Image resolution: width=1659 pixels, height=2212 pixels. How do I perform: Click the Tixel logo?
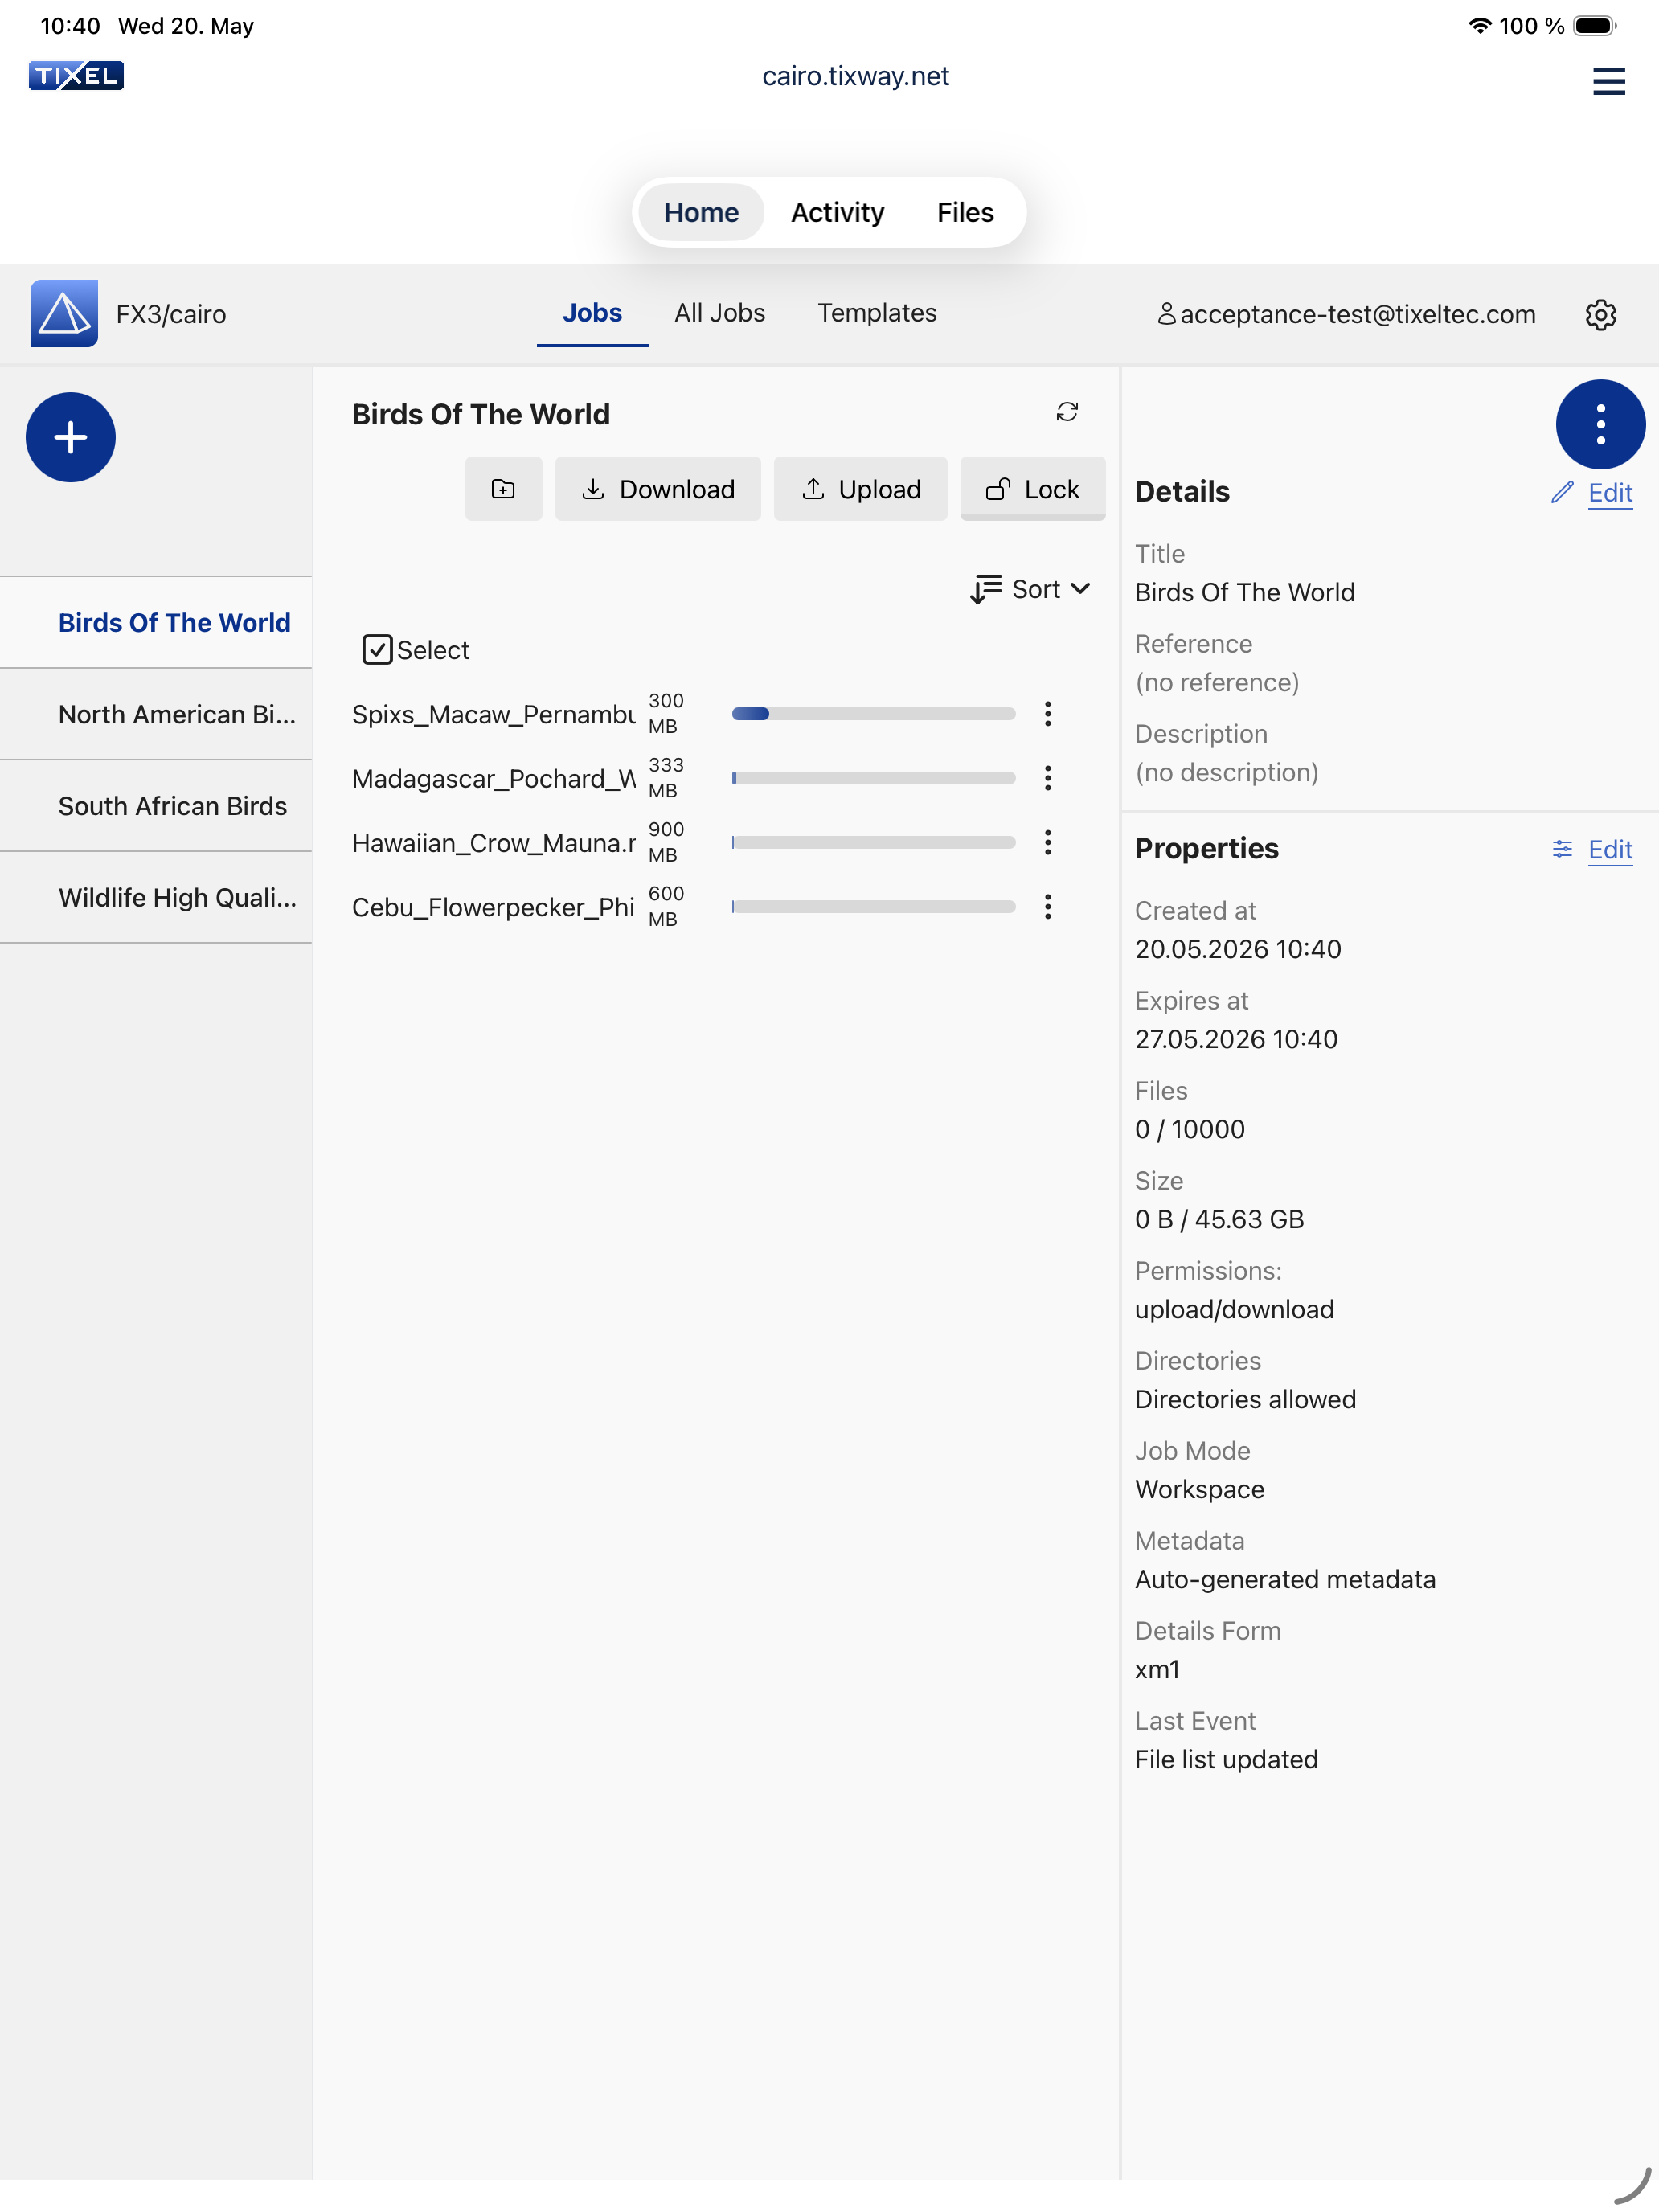coord(76,76)
